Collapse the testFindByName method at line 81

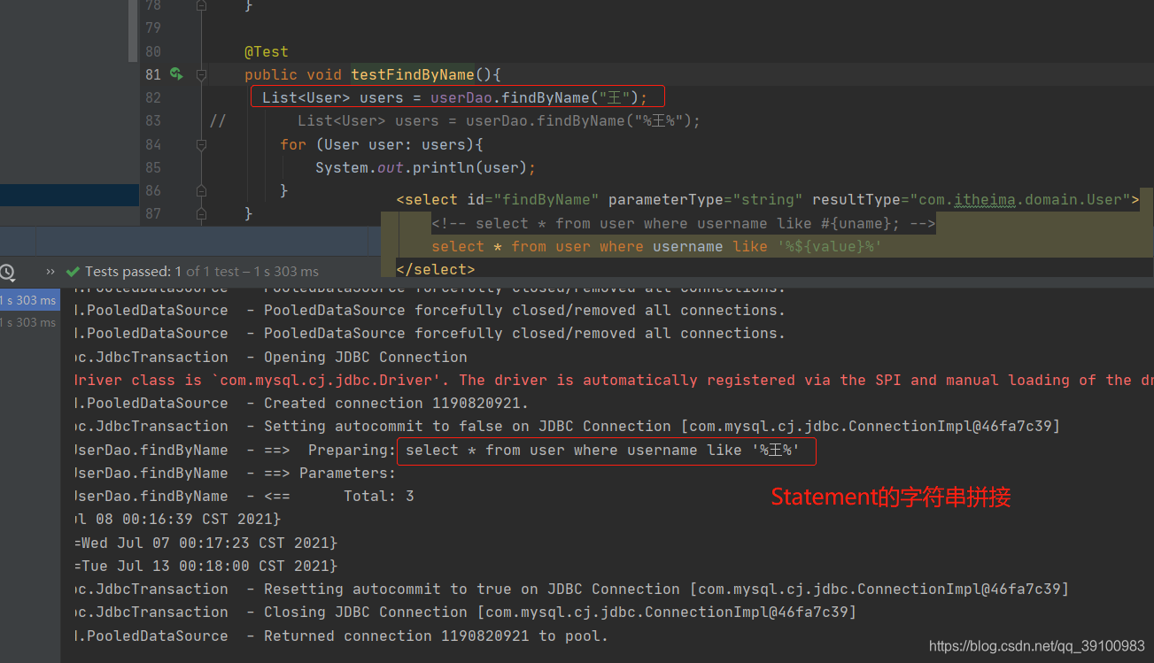tap(201, 75)
